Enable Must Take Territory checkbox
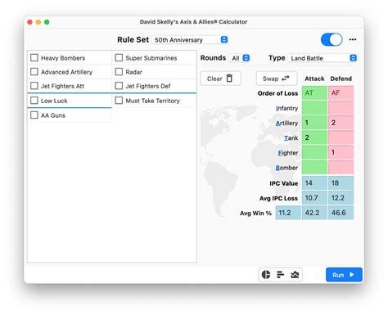This screenshot has height=315, width=388. [119, 101]
